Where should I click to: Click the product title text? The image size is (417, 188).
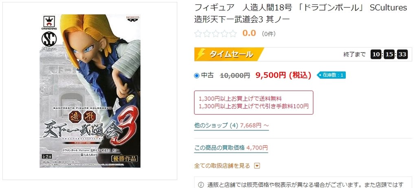(301, 13)
